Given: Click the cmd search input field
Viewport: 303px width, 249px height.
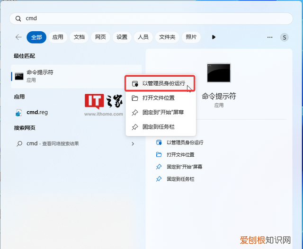Looking at the screenshot, I should coord(151,18).
